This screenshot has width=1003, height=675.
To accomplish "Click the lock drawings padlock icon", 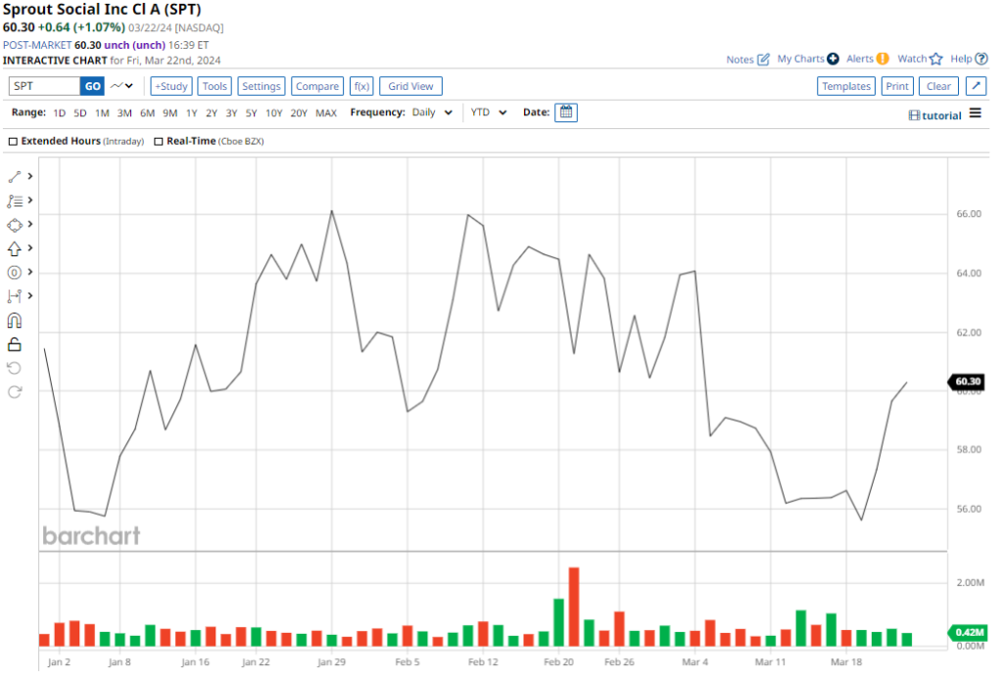I will 15,344.
